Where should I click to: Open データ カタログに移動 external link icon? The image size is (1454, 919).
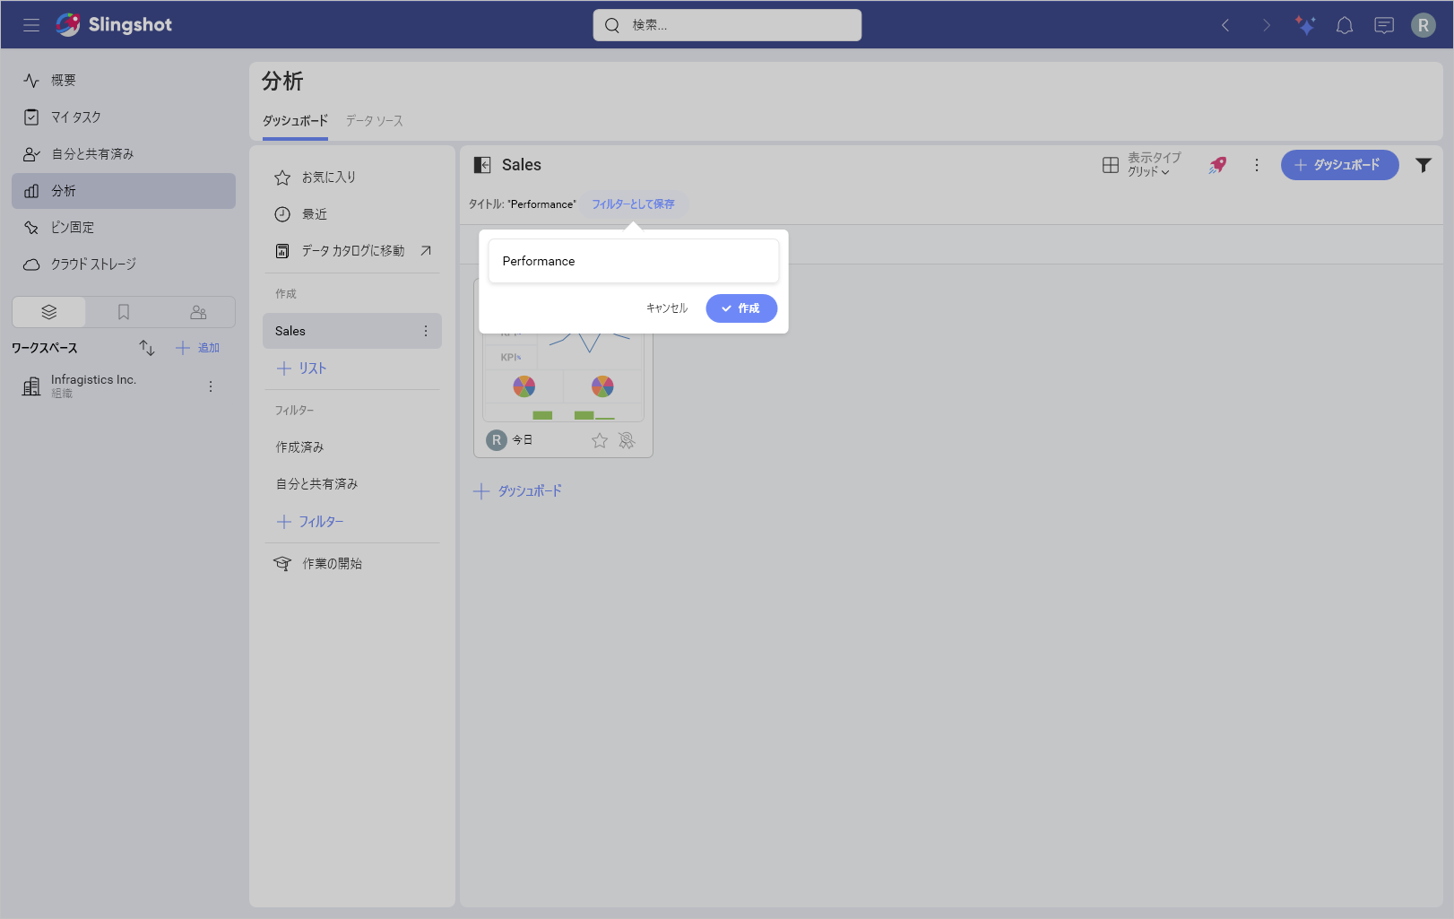coord(425,250)
